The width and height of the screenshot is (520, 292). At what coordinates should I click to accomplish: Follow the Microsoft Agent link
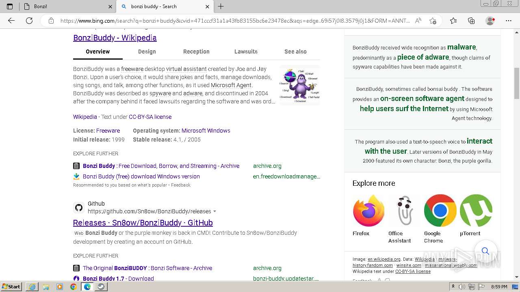tap(232, 85)
